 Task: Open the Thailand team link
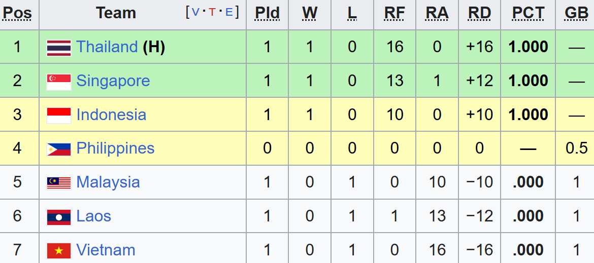pos(107,47)
